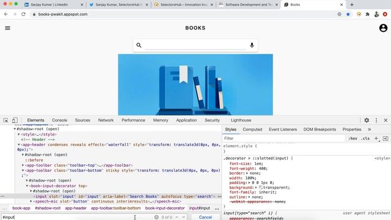The width and height of the screenshot is (391, 220).
Task: Open the Application panel
Action: 186,120
